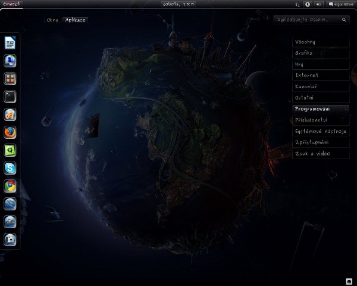Choose the Internet application category
Viewport: 357px width, 286px height.
[320, 75]
